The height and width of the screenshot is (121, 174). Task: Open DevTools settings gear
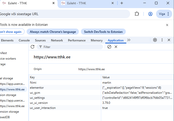pyautogui.click(x=155, y=40)
